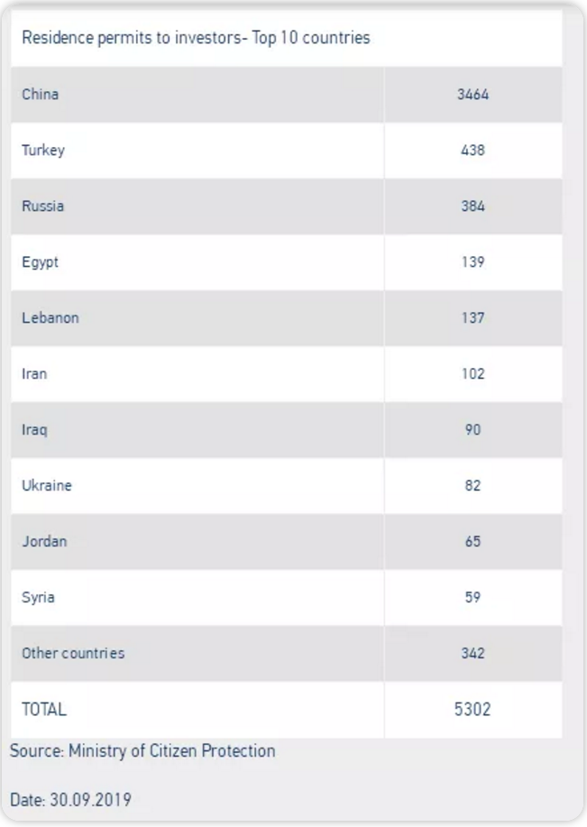587x827 pixels.
Task: Select the Lebanon country cell
Action: tap(50, 317)
